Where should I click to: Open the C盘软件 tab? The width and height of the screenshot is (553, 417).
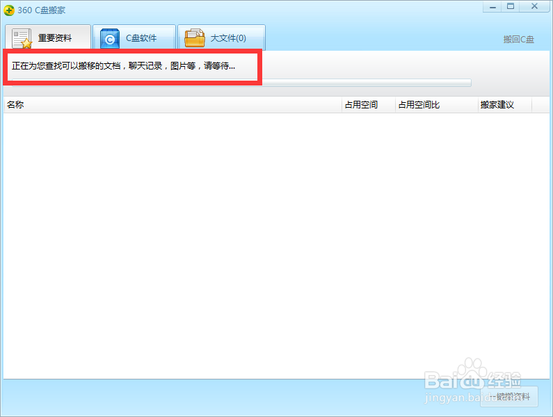tap(134, 38)
